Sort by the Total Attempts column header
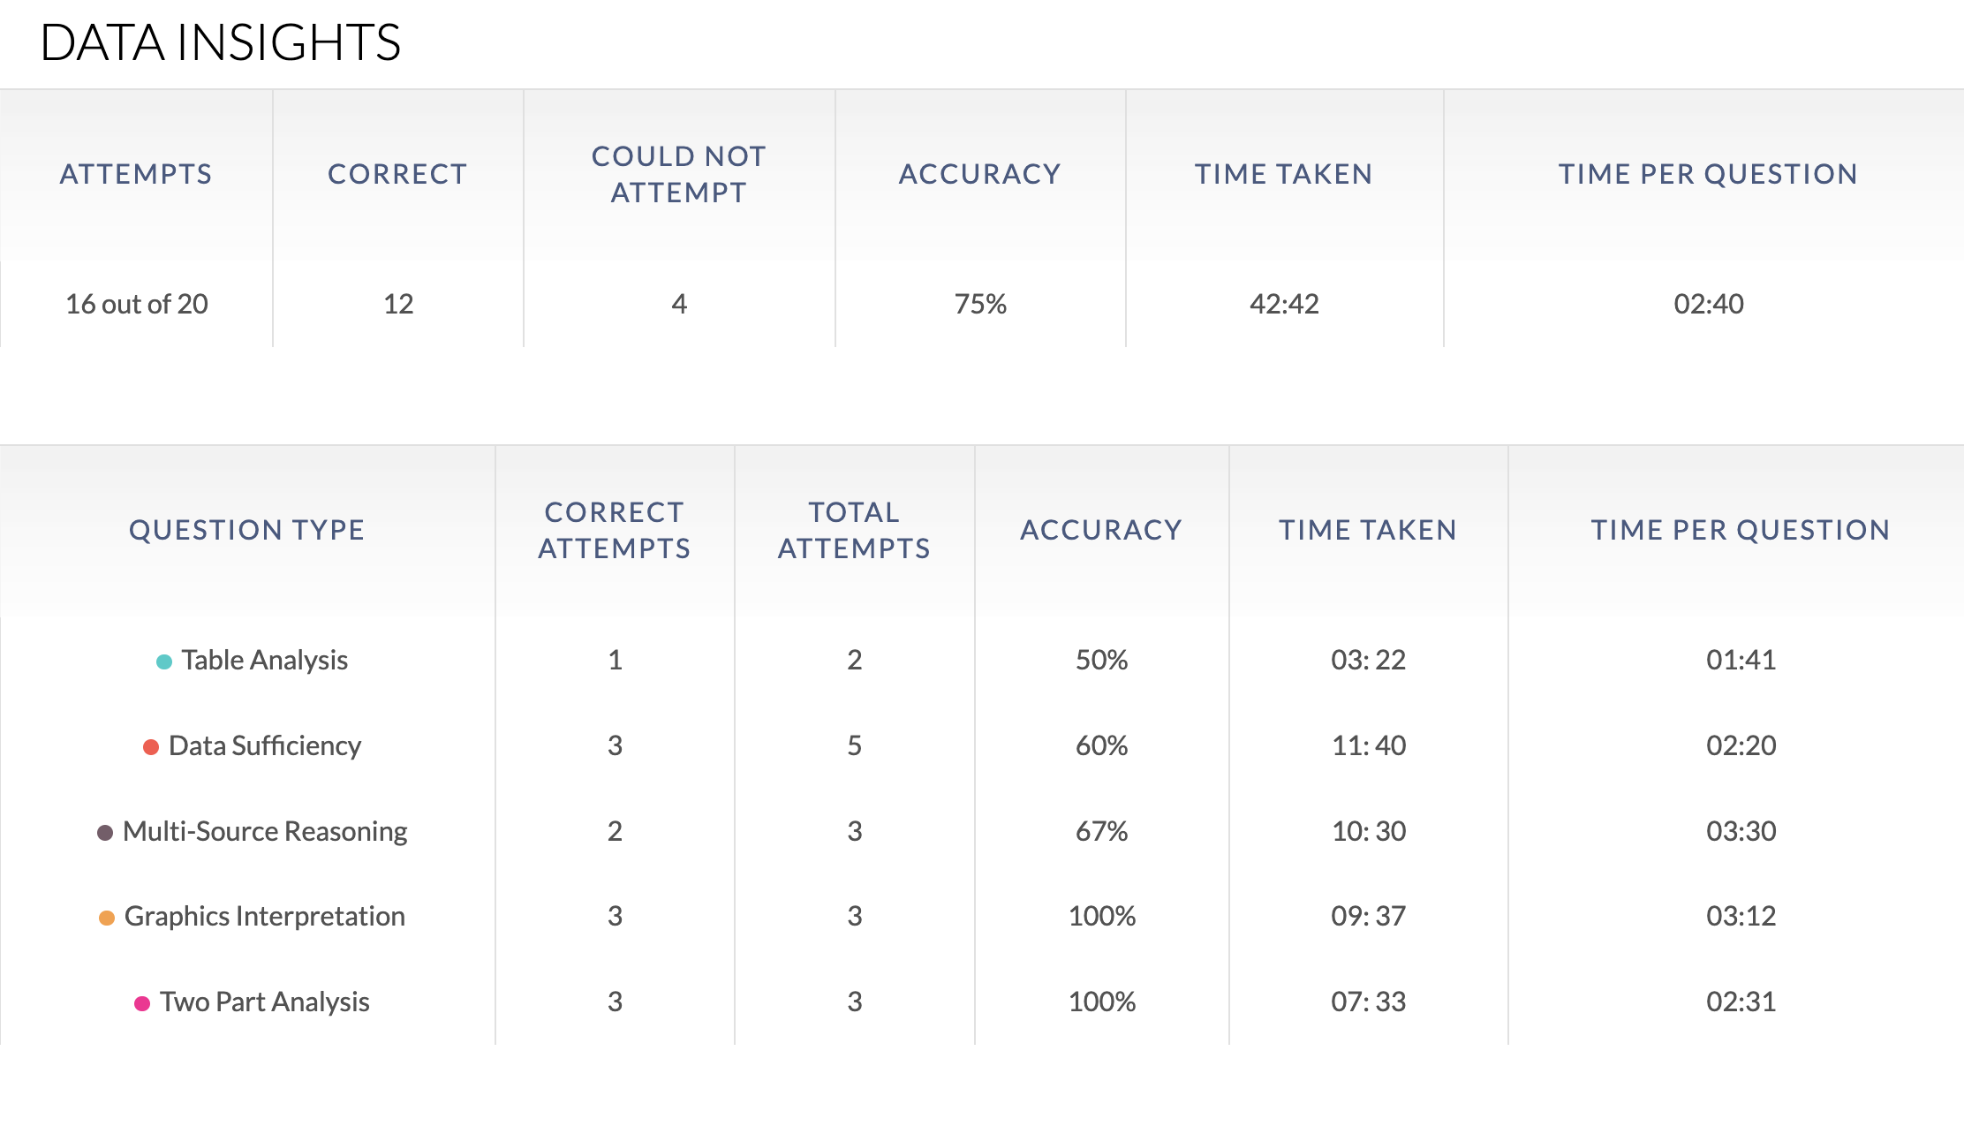 tap(854, 530)
